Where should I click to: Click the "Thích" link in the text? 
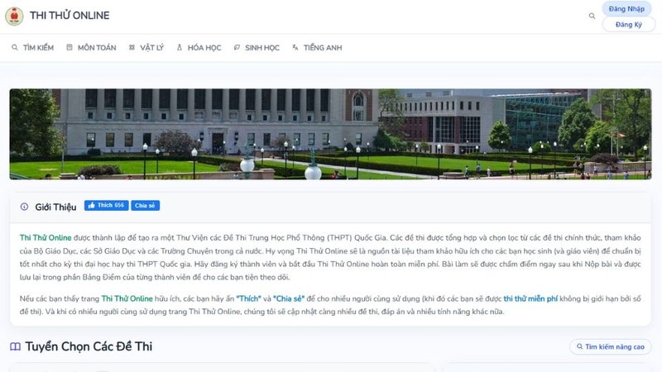(249, 298)
